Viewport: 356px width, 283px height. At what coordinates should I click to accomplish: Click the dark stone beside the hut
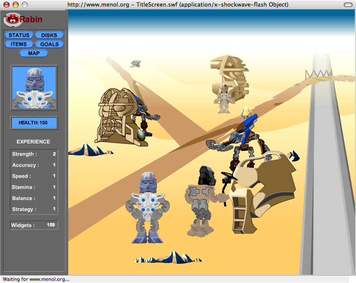(141, 135)
